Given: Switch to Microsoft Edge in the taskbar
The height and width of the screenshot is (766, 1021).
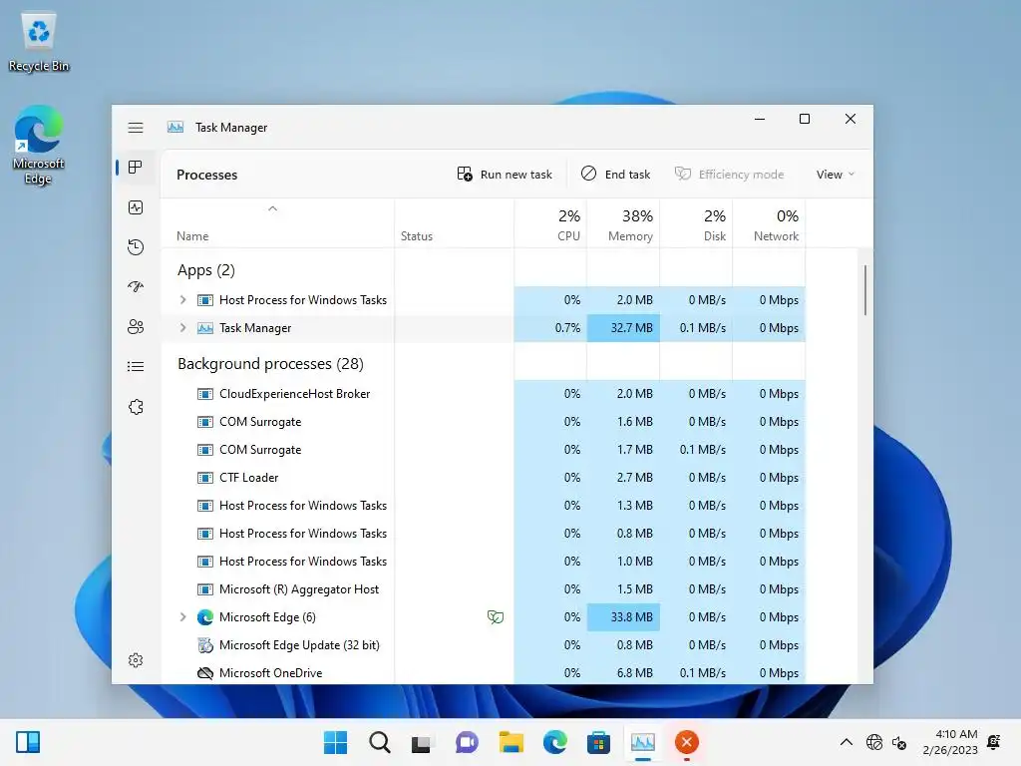Looking at the screenshot, I should point(554,742).
